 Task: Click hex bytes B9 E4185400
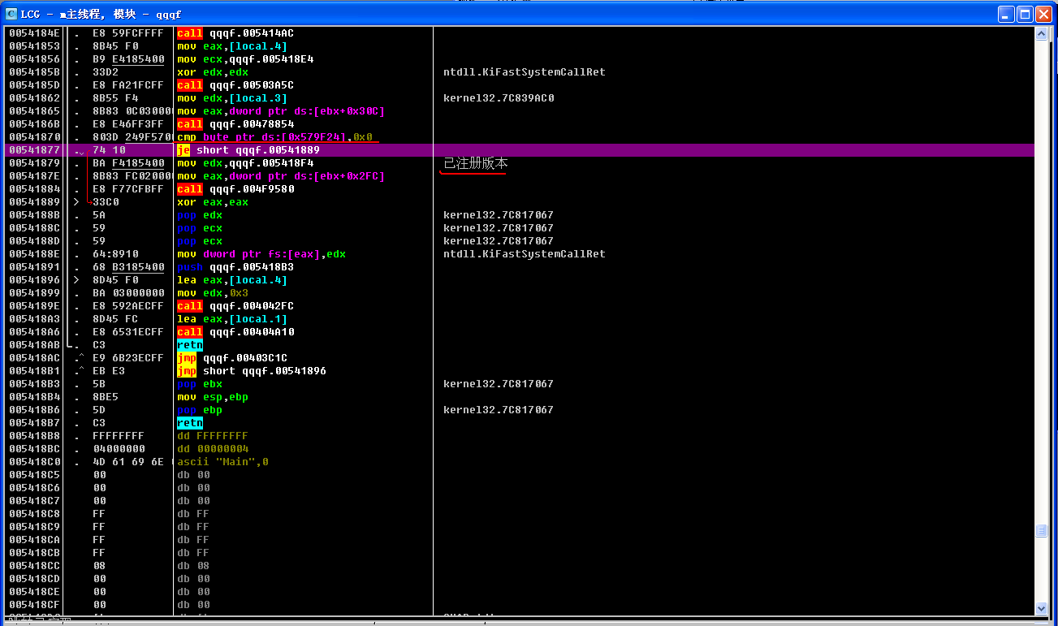(128, 59)
